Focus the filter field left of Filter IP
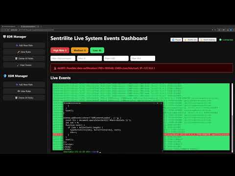Image resolution: width=235 pixels, height=176 pixels. click(x=63, y=58)
